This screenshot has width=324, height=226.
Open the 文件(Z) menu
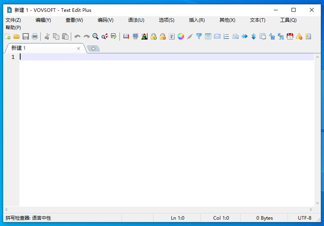tap(13, 20)
